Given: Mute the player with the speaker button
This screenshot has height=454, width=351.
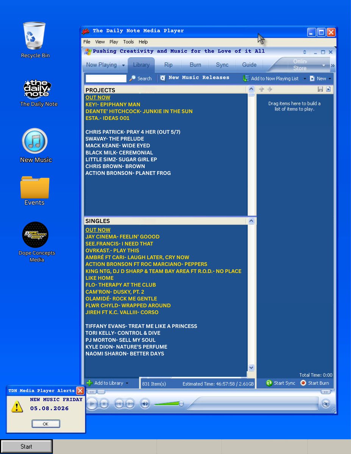Looking at the screenshot, I should 145,404.
